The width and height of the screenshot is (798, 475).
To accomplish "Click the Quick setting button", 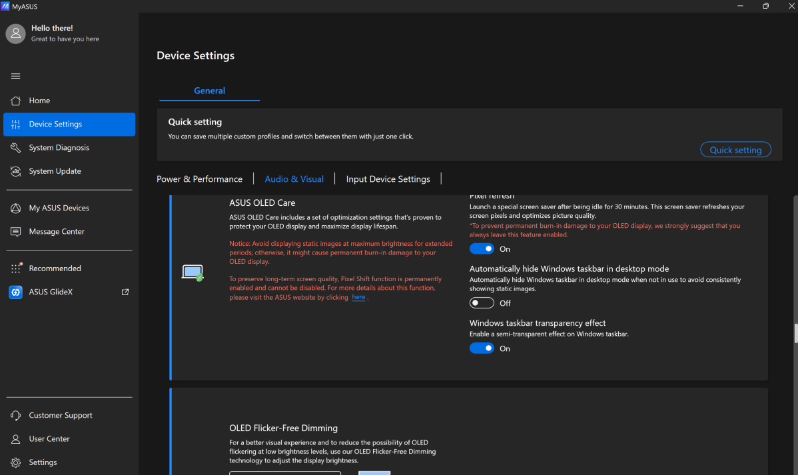I will click(x=735, y=150).
